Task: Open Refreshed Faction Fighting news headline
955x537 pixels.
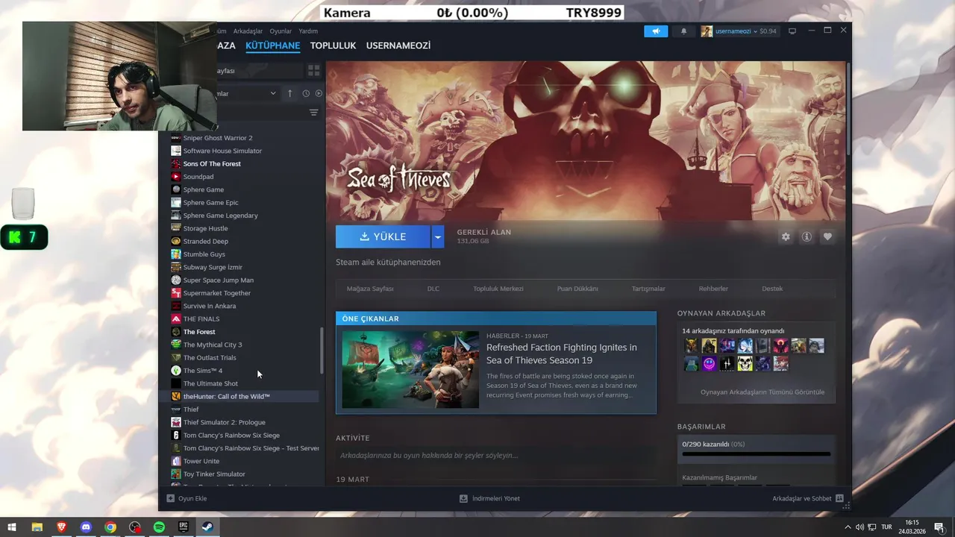Action: point(562,354)
